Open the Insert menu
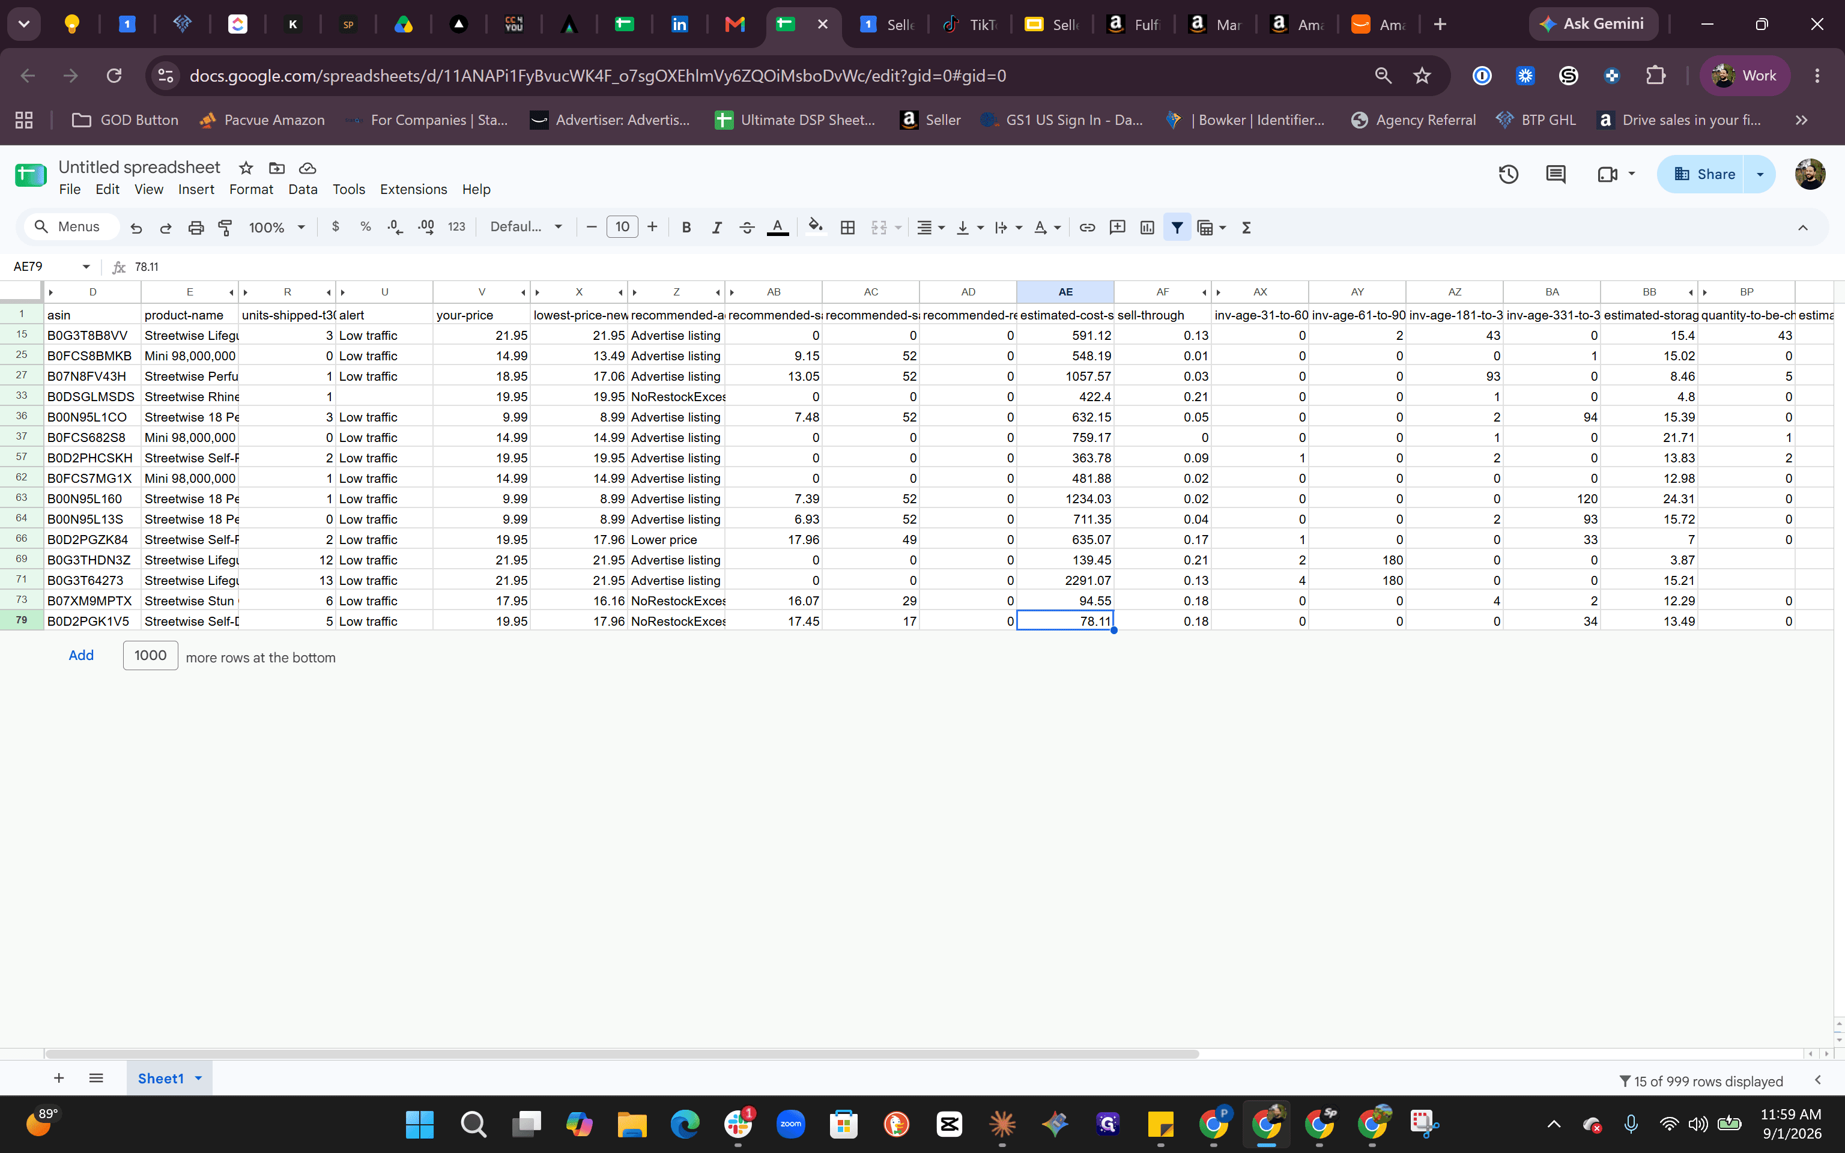This screenshot has height=1153, width=1845. tap(196, 189)
